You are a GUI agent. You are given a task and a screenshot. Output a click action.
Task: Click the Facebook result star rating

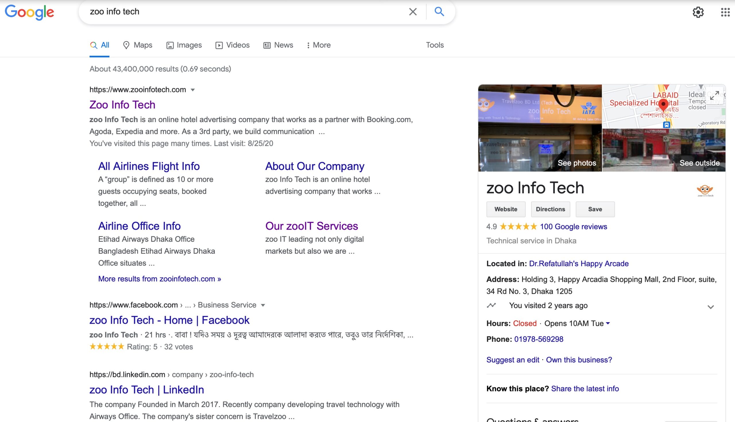tap(107, 346)
